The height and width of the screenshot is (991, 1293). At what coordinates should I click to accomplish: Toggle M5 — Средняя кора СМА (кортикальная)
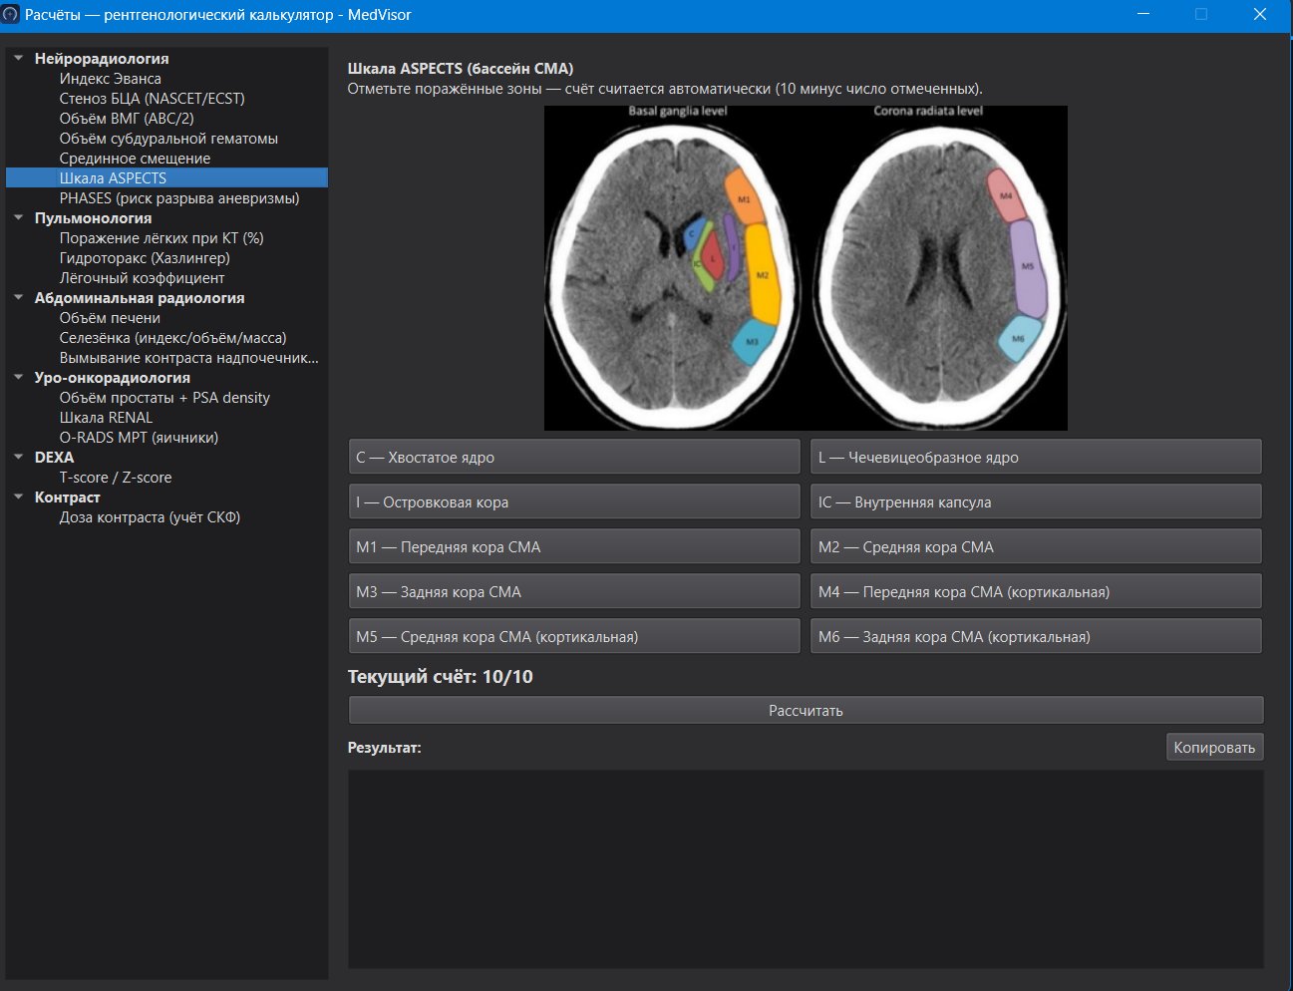click(x=574, y=636)
